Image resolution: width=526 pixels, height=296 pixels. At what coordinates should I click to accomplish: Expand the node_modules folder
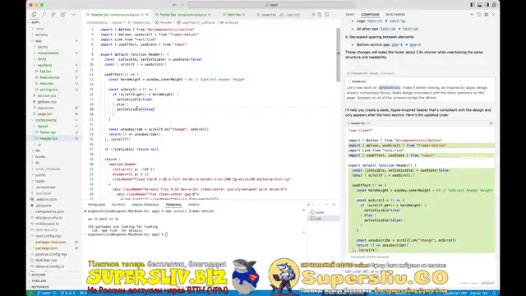pos(48,169)
